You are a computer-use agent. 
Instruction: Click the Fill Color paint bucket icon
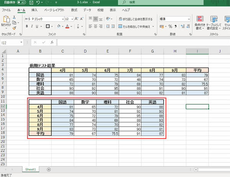pos(58,26)
